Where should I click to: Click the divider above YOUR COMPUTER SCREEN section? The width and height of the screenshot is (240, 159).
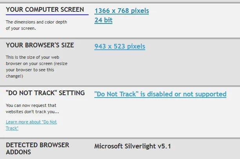click(120, 3)
